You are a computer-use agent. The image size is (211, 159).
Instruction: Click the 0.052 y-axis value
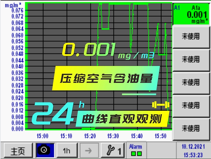(x=17, y=48)
